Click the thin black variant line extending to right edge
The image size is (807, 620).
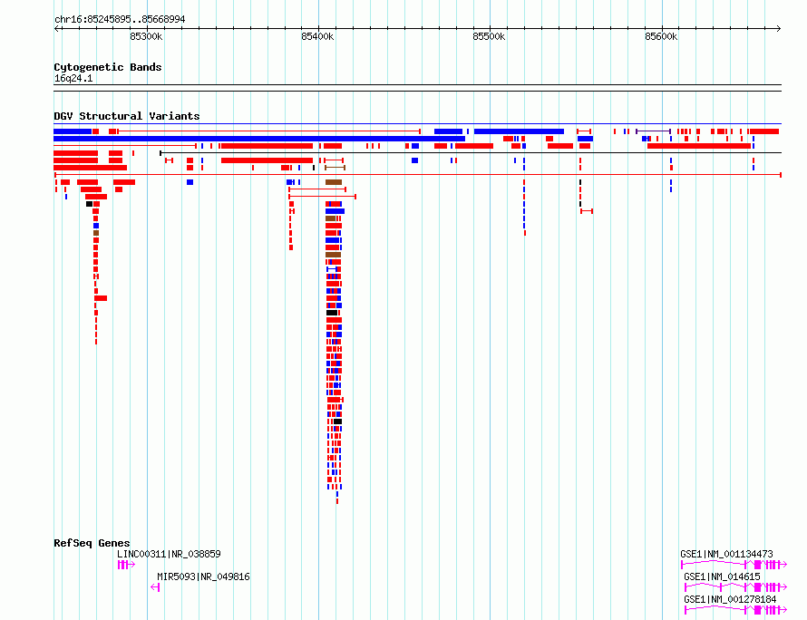pos(471,153)
